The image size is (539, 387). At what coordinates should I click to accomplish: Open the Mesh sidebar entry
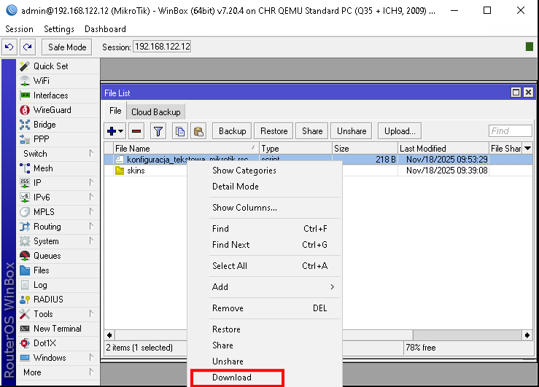click(58, 168)
